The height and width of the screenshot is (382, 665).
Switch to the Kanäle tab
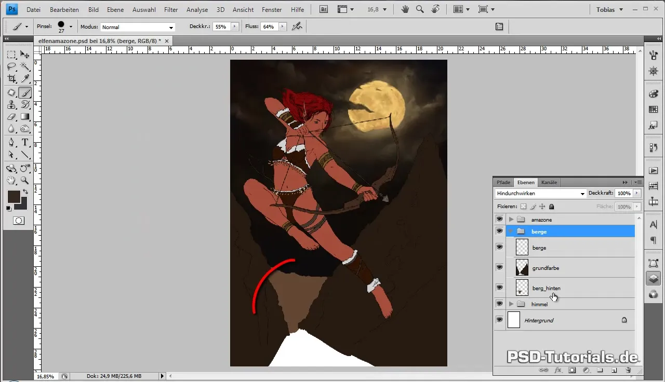coord(549,182)
